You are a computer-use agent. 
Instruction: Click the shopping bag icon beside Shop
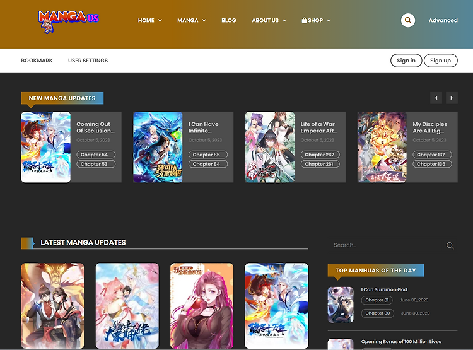pyautogui.click(x=304, y=20)
